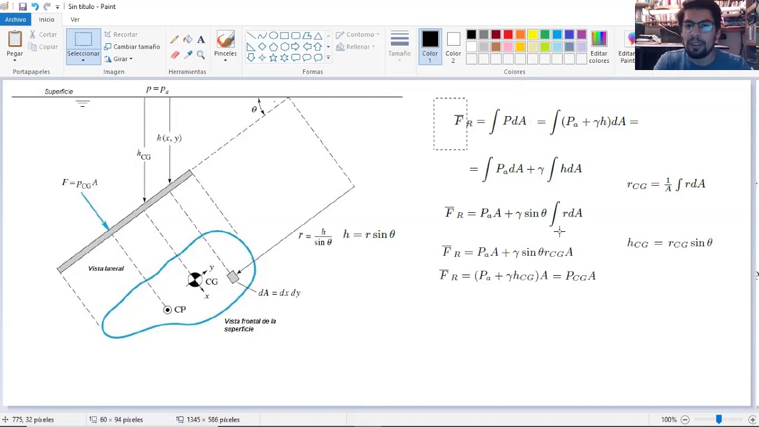Select the Curve shape
Image resolution: width=759 pixels, height=427 pixels.
(262, 36)
